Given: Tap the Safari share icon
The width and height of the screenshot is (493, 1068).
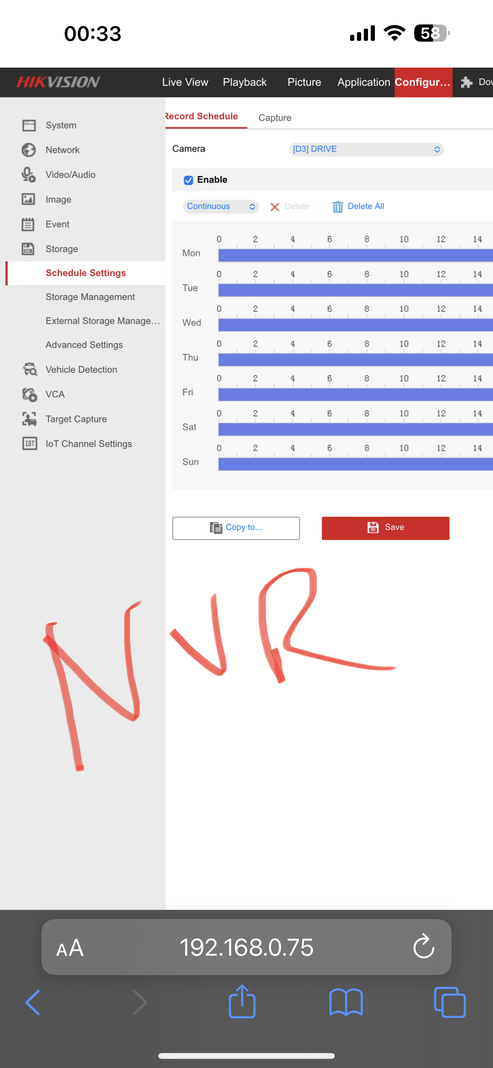Looking at the screenshot, I should click(242, 1002).
